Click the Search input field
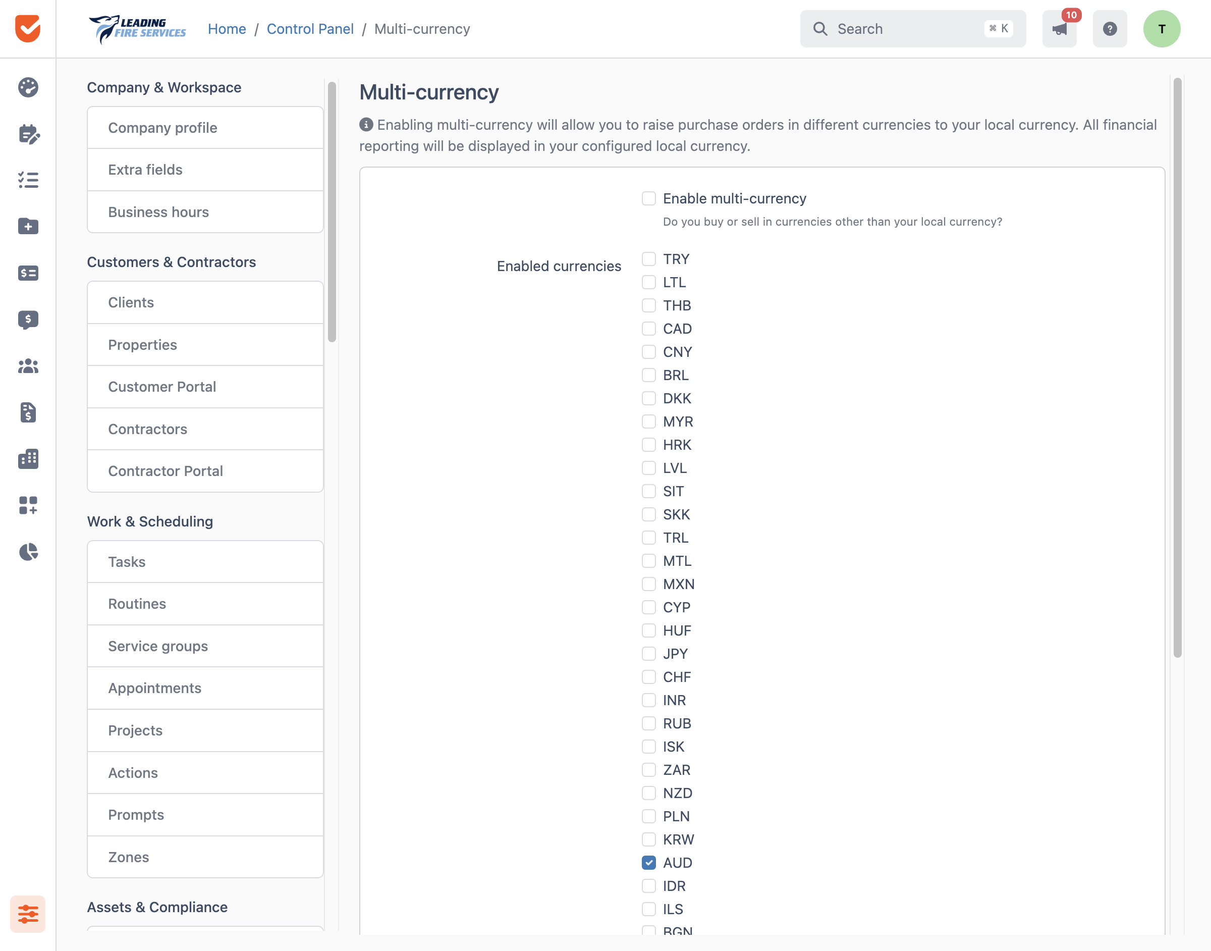The width and height of the screenshot is (1211, 951). click(913, 29)
